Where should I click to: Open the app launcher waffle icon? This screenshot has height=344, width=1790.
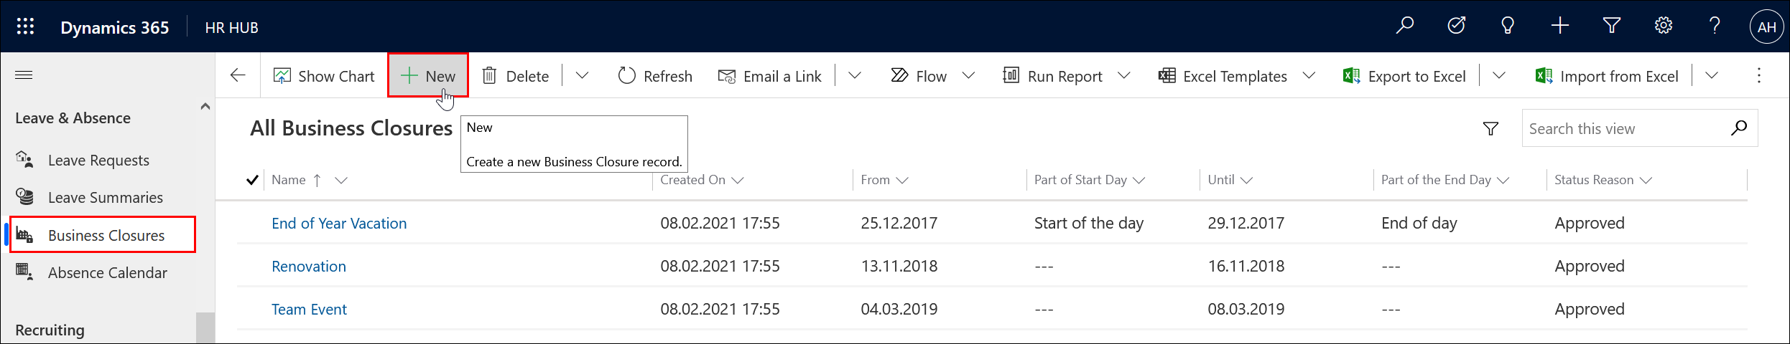(25, 27)
